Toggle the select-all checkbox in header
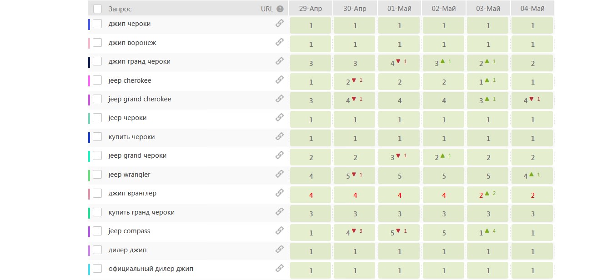 (x=97, y=9)
